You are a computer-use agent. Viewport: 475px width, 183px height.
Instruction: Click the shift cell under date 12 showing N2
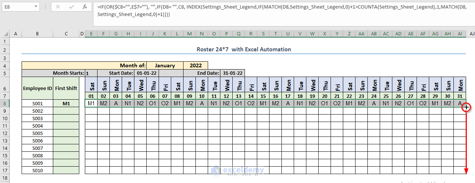point(226,103)
